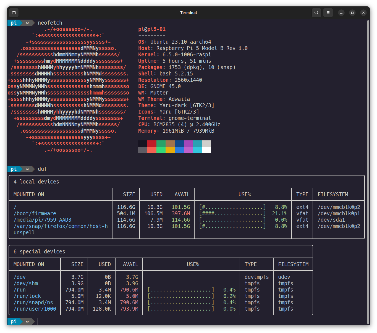Screen dimensions: 377x333
Task: Click the USE% header in local devices
Action: pyautogui.click(x=245, y=194)
